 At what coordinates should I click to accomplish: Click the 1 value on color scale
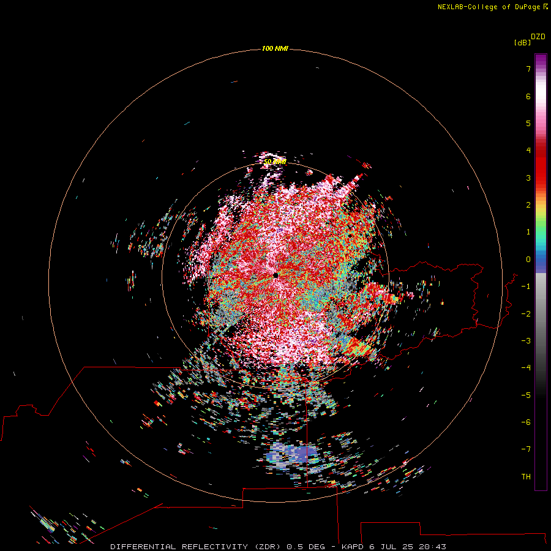pyautogui.click(x=528, y=232)
